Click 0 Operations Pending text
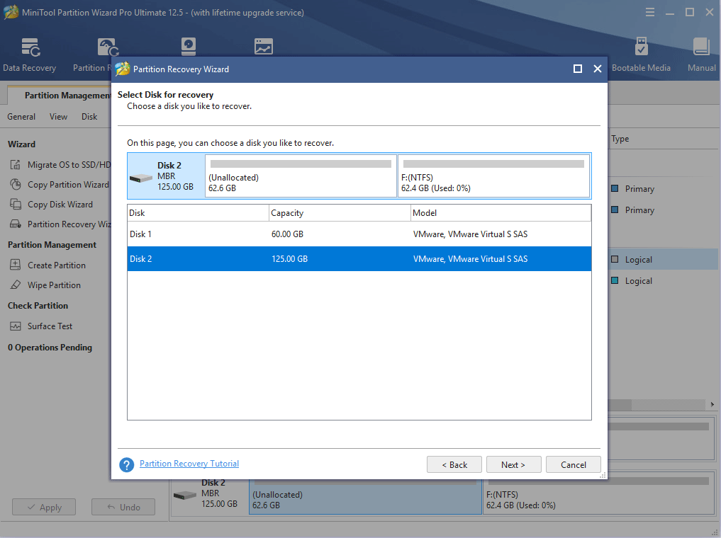This screenshot has width=721, height=538. (50, 348)
